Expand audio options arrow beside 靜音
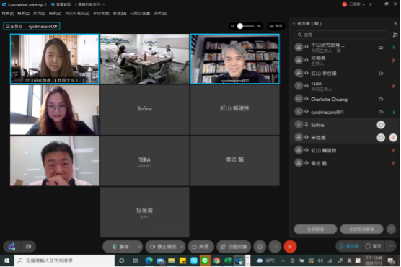The height and width of the screenshot is (267, 401). click(139, 247)
